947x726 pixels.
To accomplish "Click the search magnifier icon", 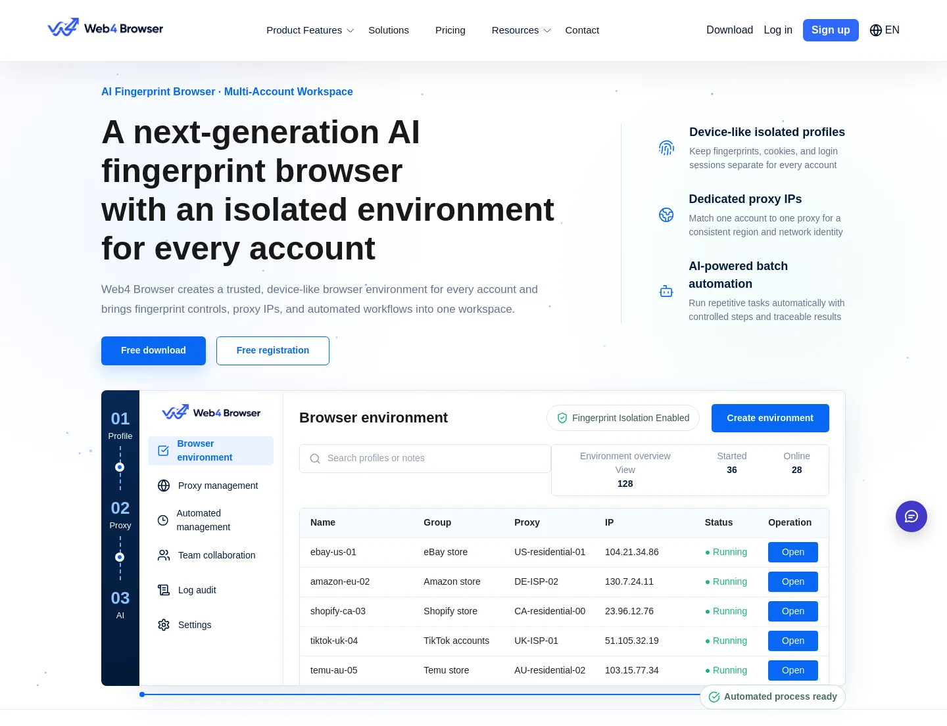I will click(x=315, y=459).
